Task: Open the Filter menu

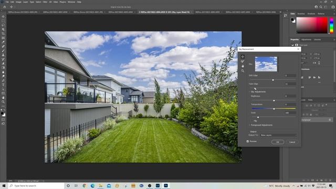Action: tap(45, 2)
